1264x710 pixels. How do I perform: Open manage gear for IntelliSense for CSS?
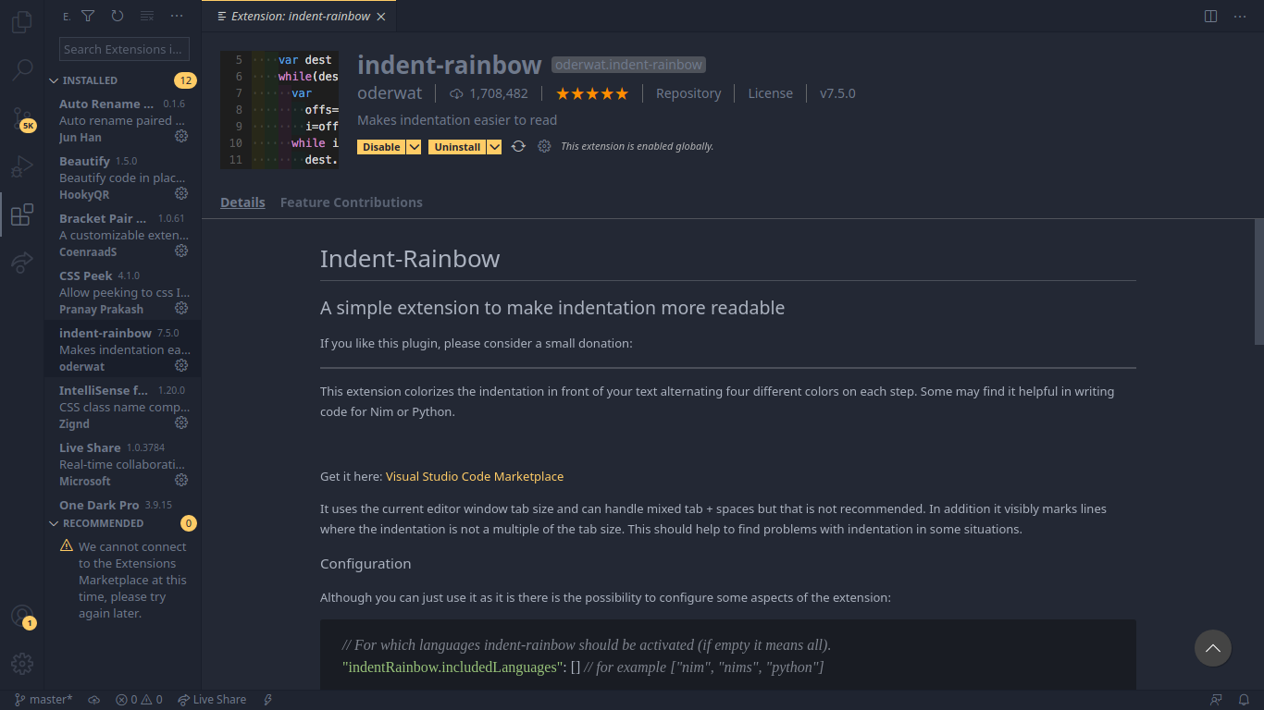181,422
